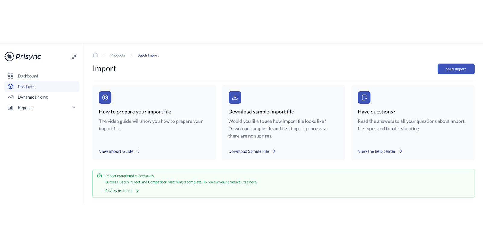Click the help questions document icon

(x=364, y=97)
